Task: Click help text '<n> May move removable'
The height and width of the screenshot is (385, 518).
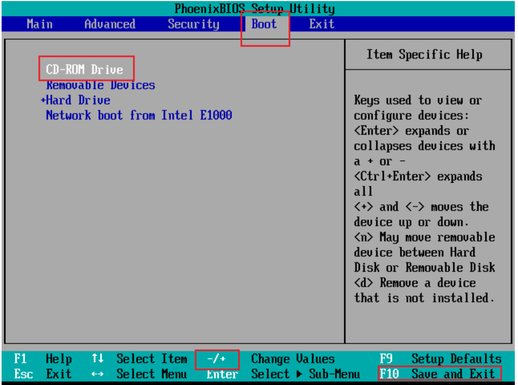Action: click(424, 238)
